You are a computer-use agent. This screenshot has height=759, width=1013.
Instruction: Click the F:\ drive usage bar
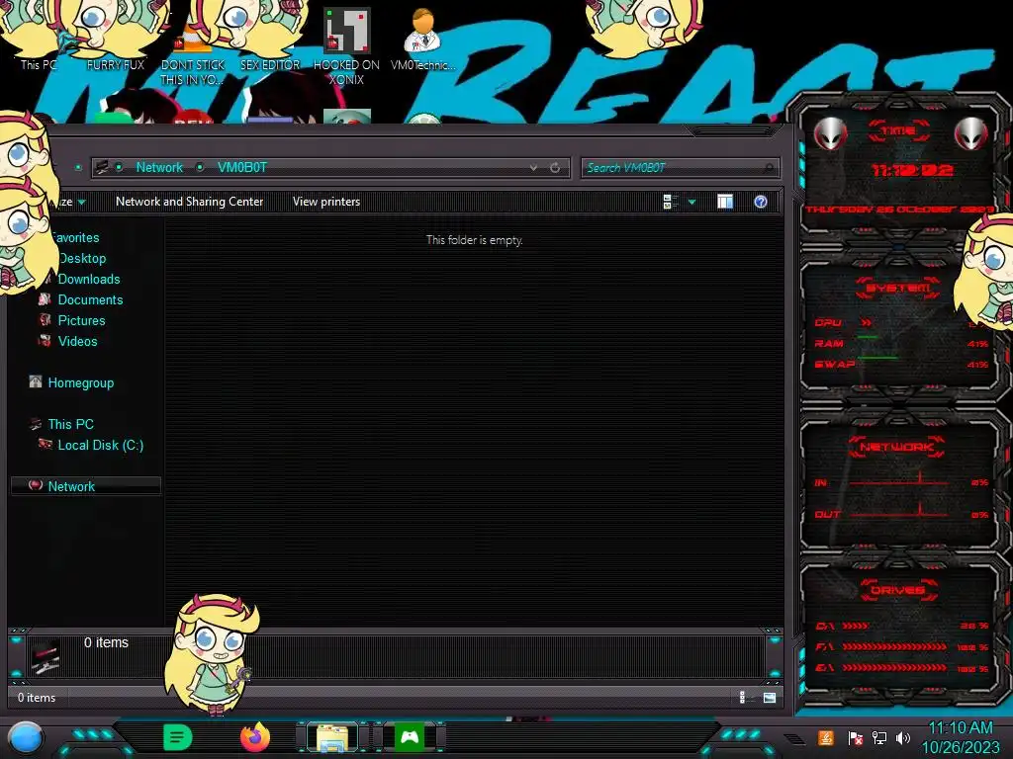click(894, 646)
